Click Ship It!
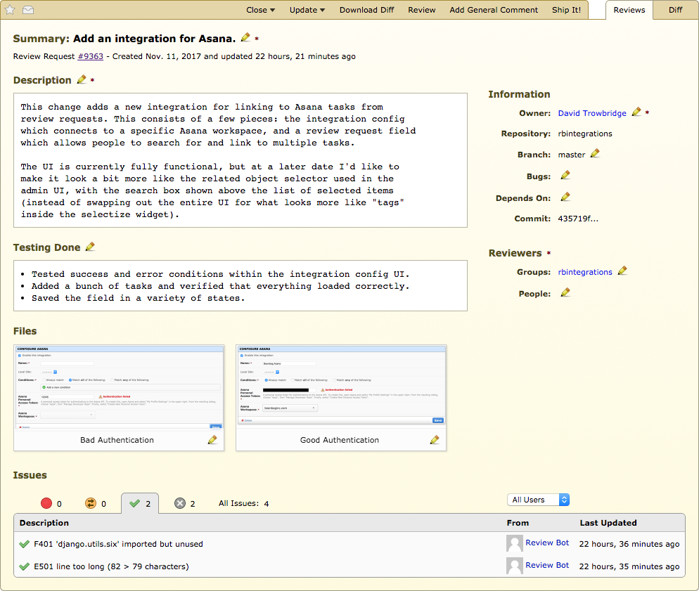The width and height of the screenshot is (699, 591). pyautogui.click(x=566, y=10)
